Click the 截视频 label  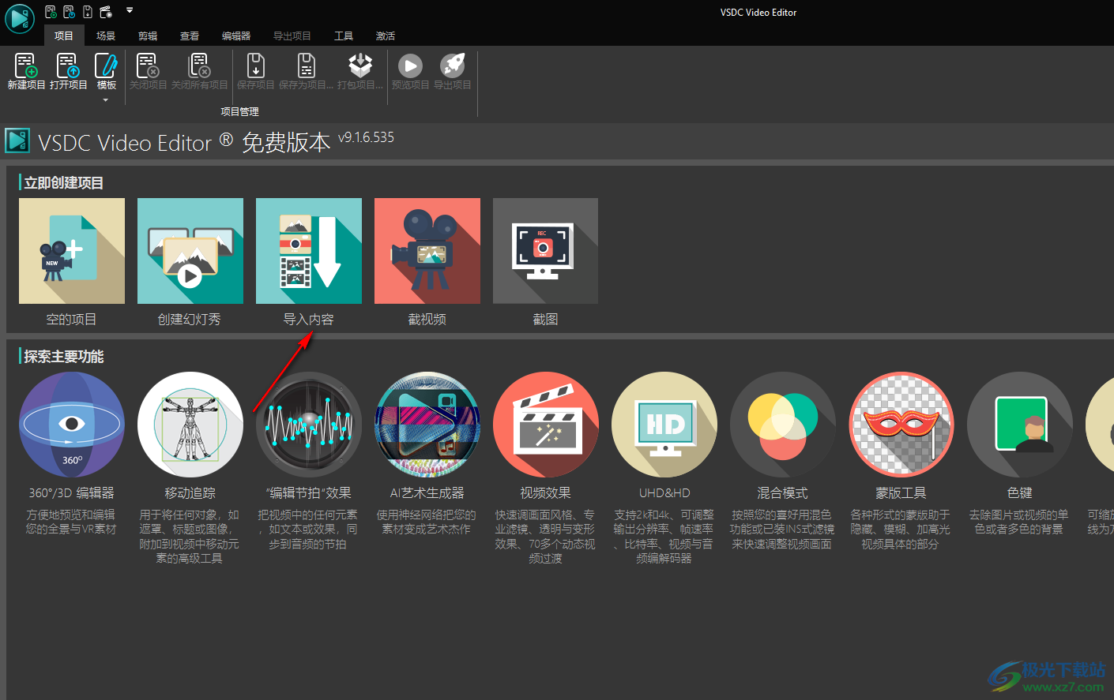tap(427, 320)
